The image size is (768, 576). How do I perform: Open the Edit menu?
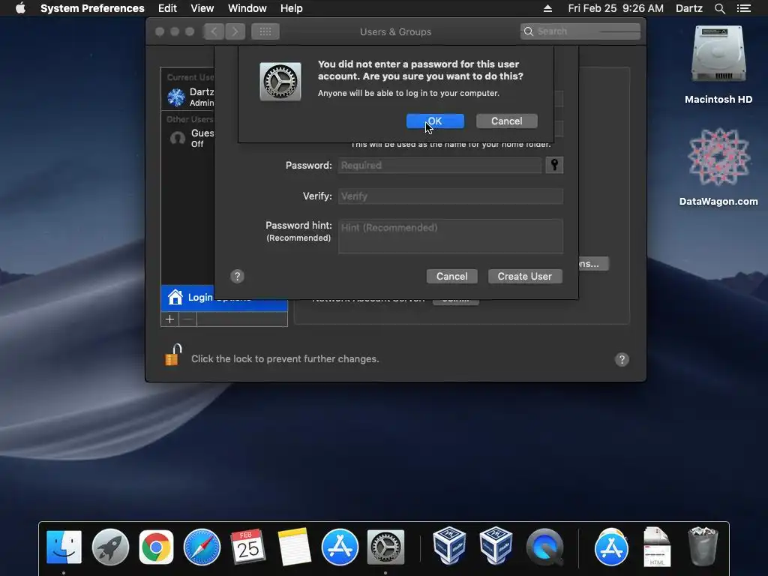click(x=167, y=8)
